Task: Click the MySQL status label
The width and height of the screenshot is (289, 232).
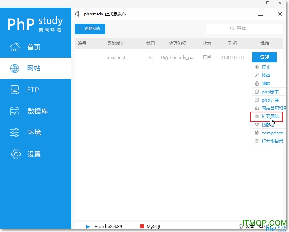Action: pyautogui.click(x=154, y=227)
